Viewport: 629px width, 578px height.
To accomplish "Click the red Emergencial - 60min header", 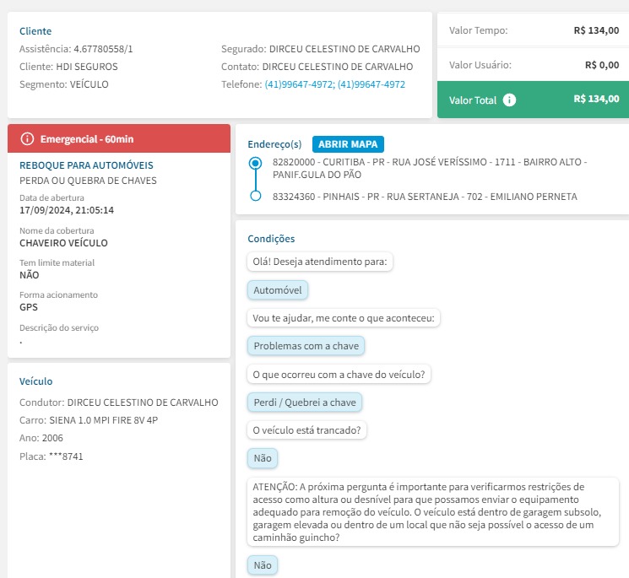I will click(119, 138).
